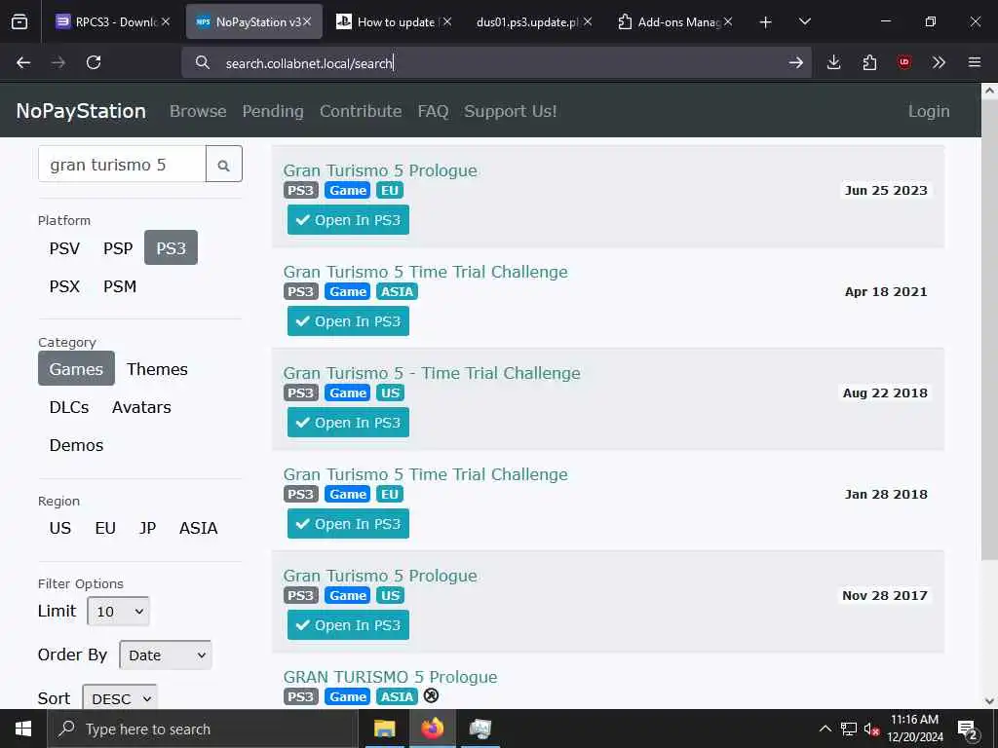Go back with the browser back arrow
This screenshot has width=998, height=748.
pyautogui.click(x=23, y=62)
